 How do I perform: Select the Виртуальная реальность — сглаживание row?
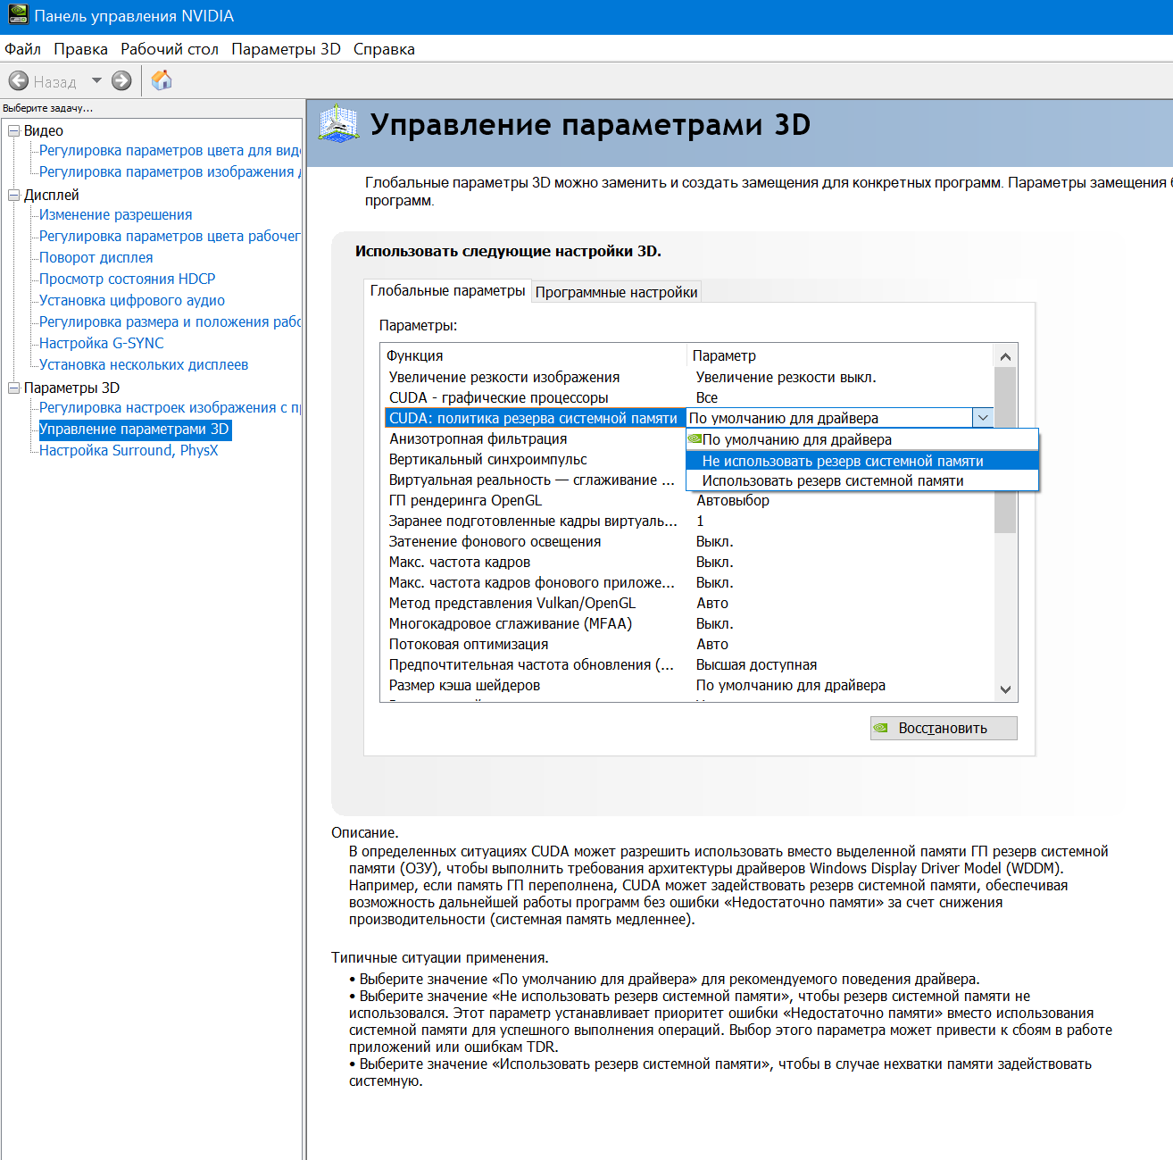[x=534, y=480]
